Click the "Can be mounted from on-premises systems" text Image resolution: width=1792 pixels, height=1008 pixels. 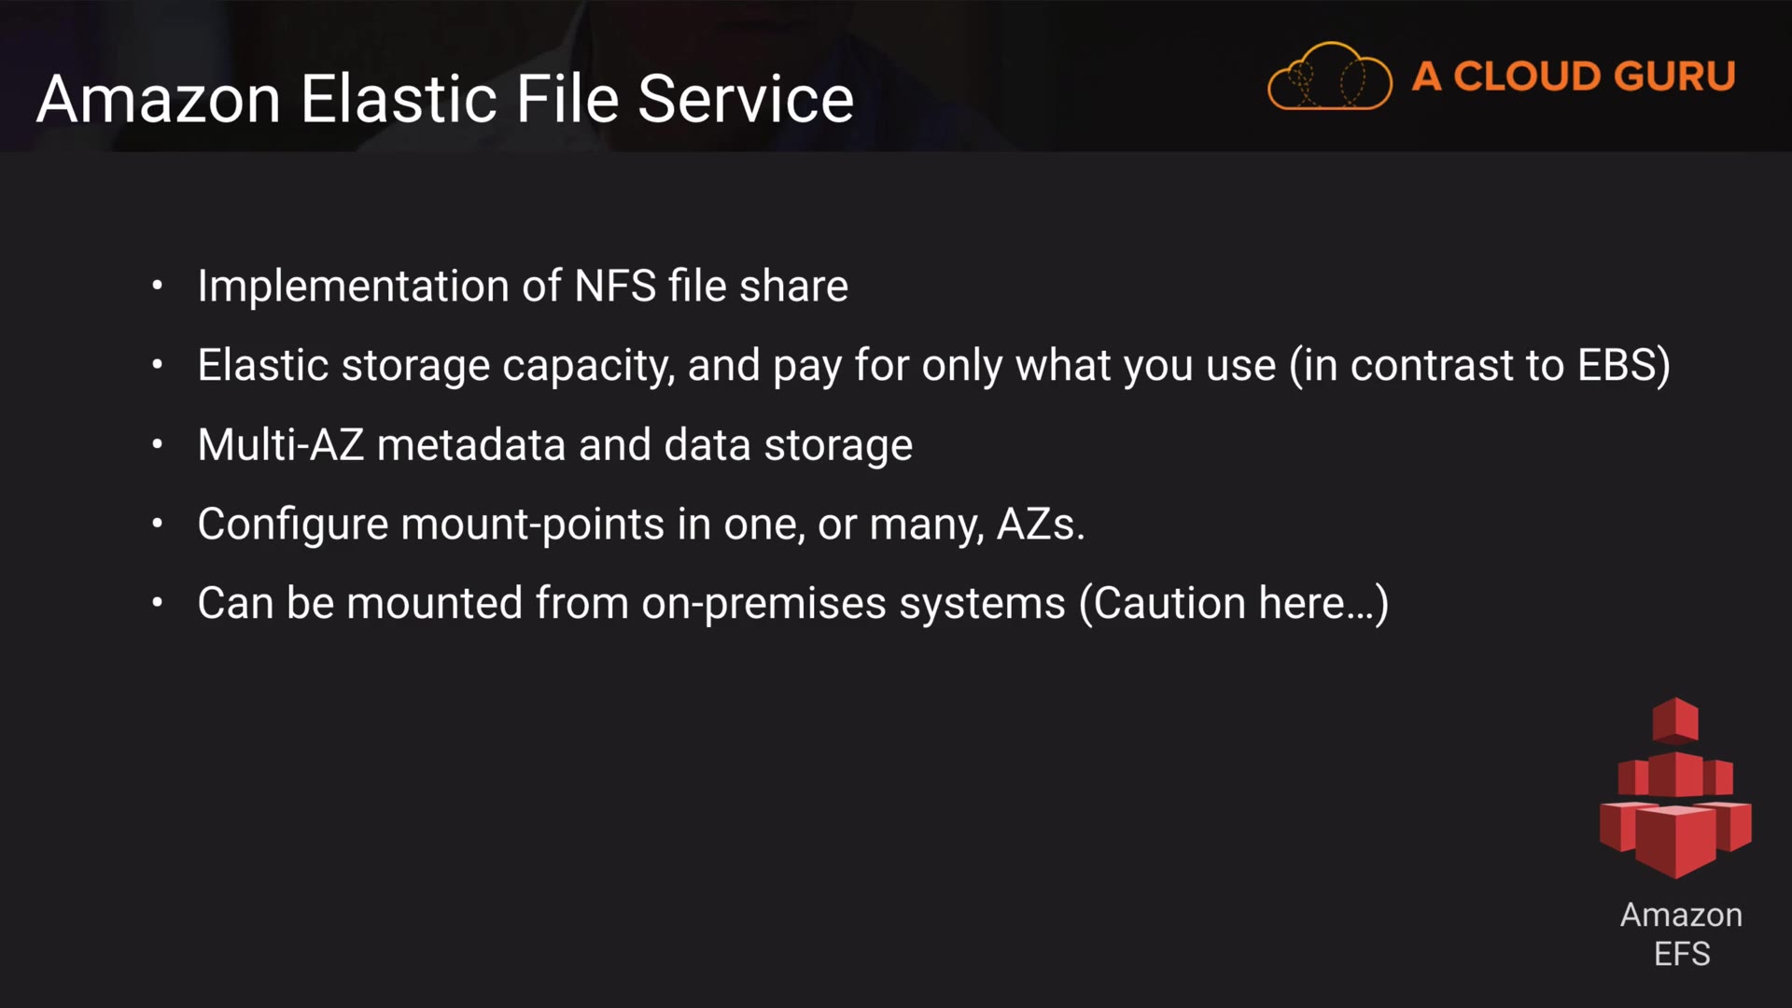[x=631, y=603]
